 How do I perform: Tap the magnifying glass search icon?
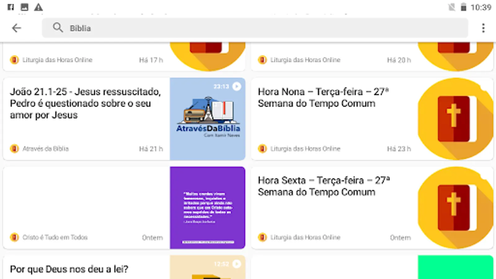coord(58,28)
